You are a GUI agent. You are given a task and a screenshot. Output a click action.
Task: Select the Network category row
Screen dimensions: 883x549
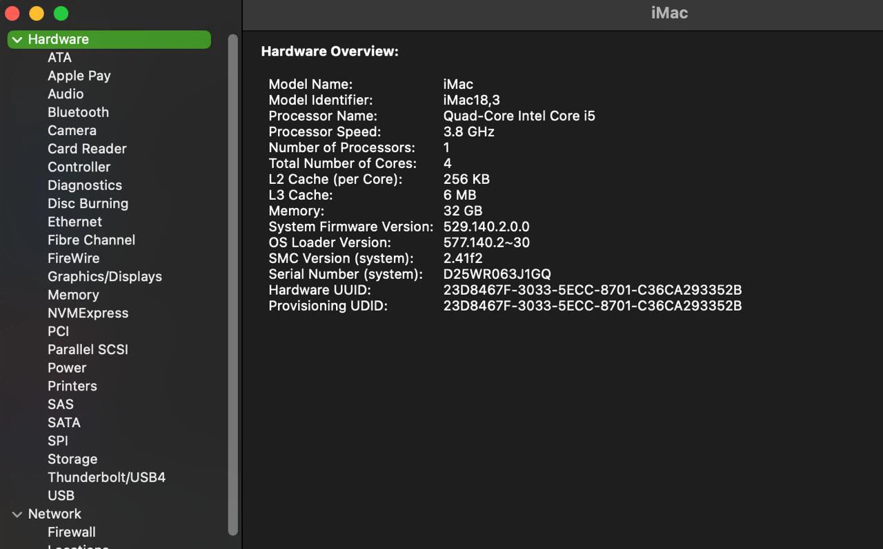pyautogui.click(x=109, y=515)
